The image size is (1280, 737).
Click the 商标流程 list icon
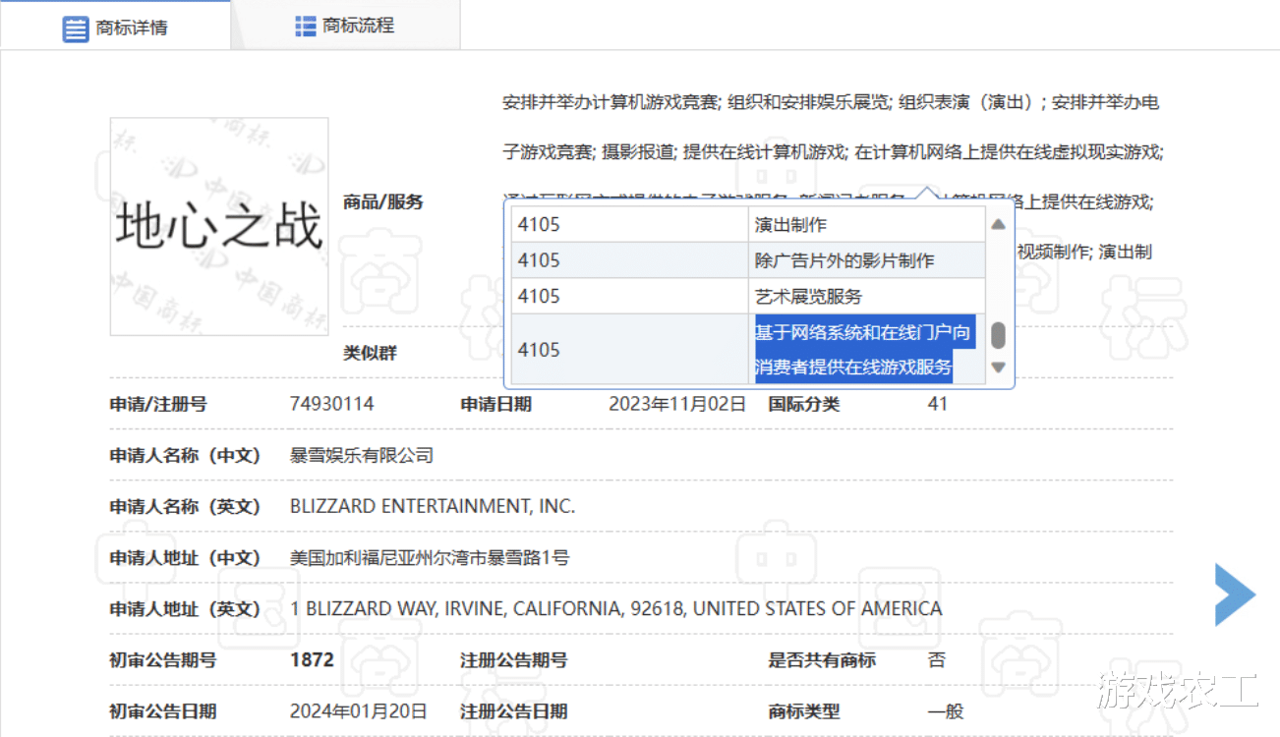[306, 27]
